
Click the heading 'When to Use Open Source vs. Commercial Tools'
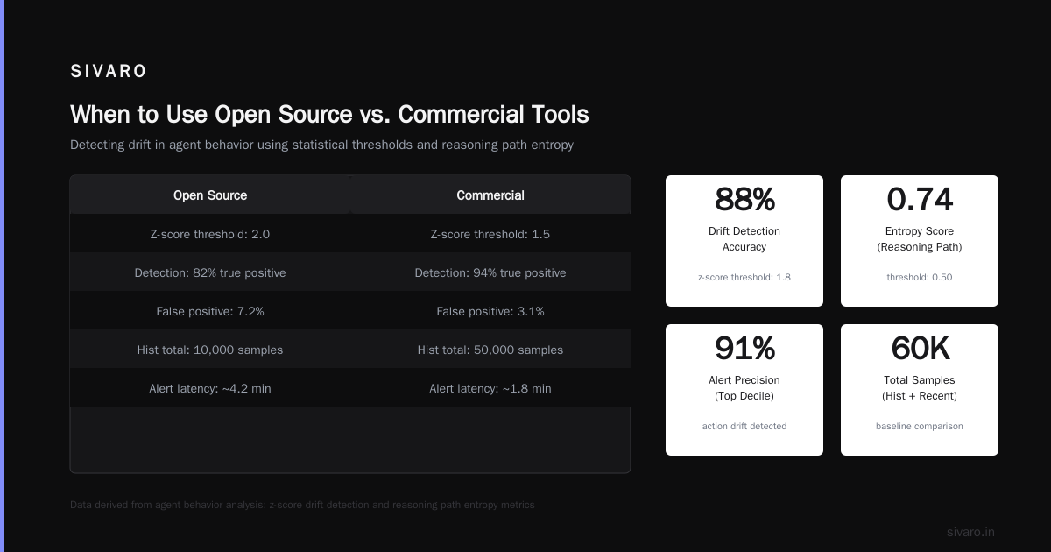coord(329,115)
